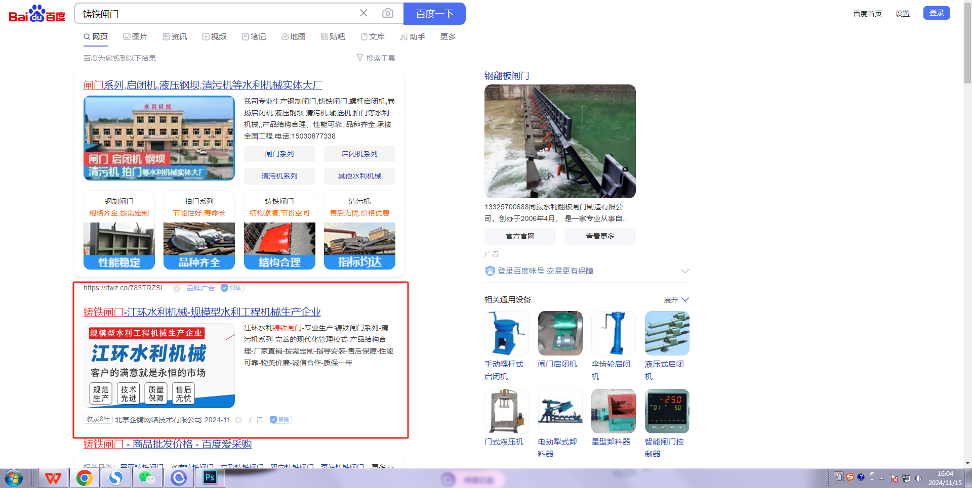This screenshot has height=488, width=972.
Task: Expand the gray arrow beside 品牌广告
Action: pyautogui.click(x=177, y=289)
